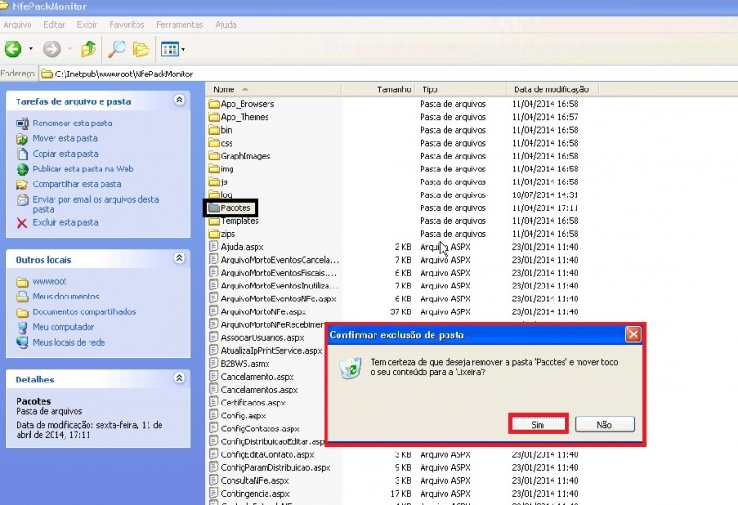Open Meus documentos link
The width and height of the screenshot is (738, 505).
pyautogui.click(x=65, y=297)
